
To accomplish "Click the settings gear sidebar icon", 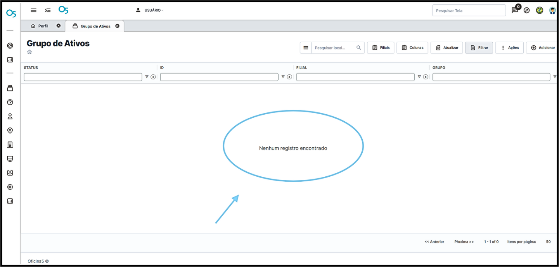I will coord(10,187).
